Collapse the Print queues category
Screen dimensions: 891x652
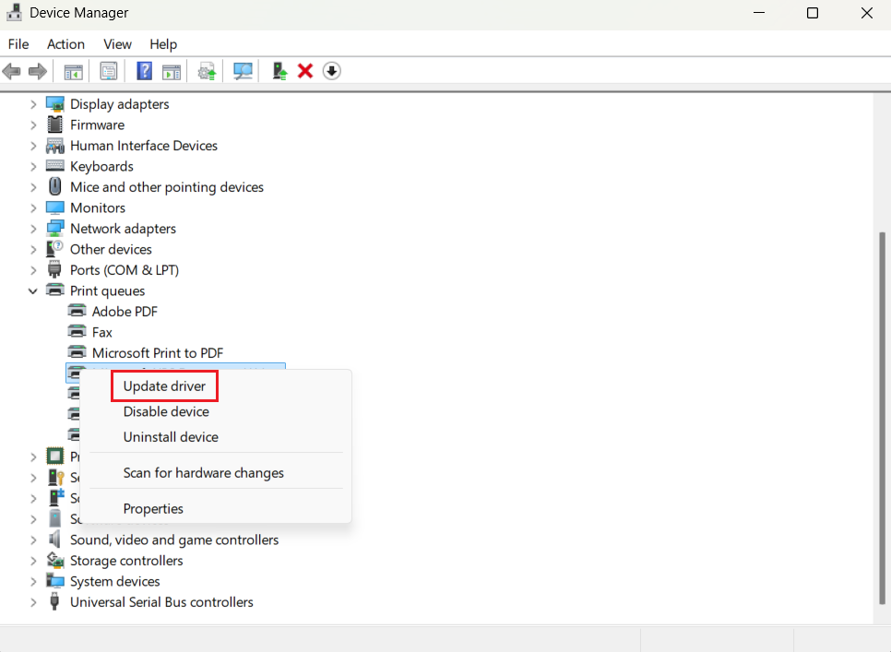point(33,291)
